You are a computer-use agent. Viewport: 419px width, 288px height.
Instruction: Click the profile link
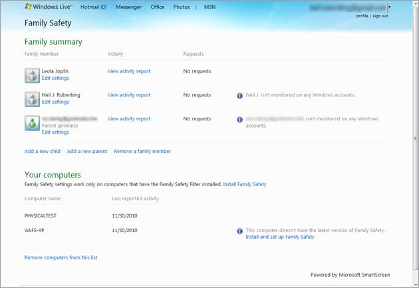[362, 16]
